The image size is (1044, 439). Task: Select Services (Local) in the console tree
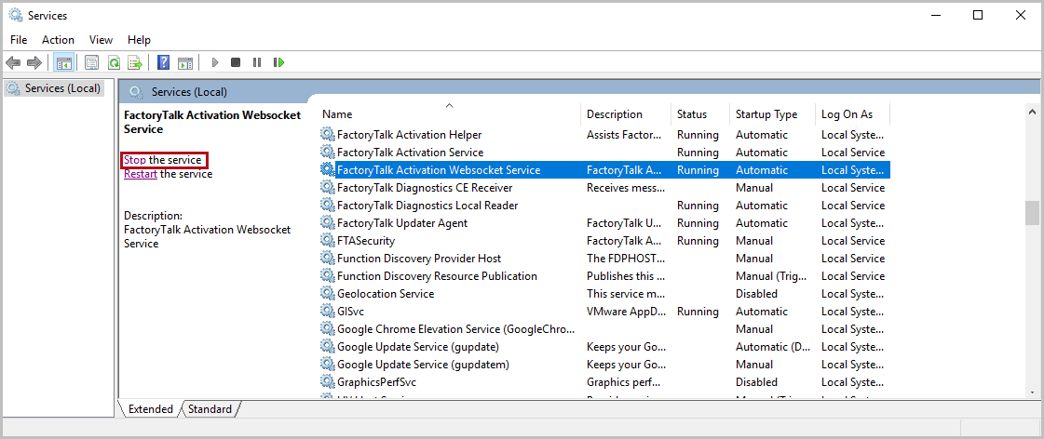(54, 87)
